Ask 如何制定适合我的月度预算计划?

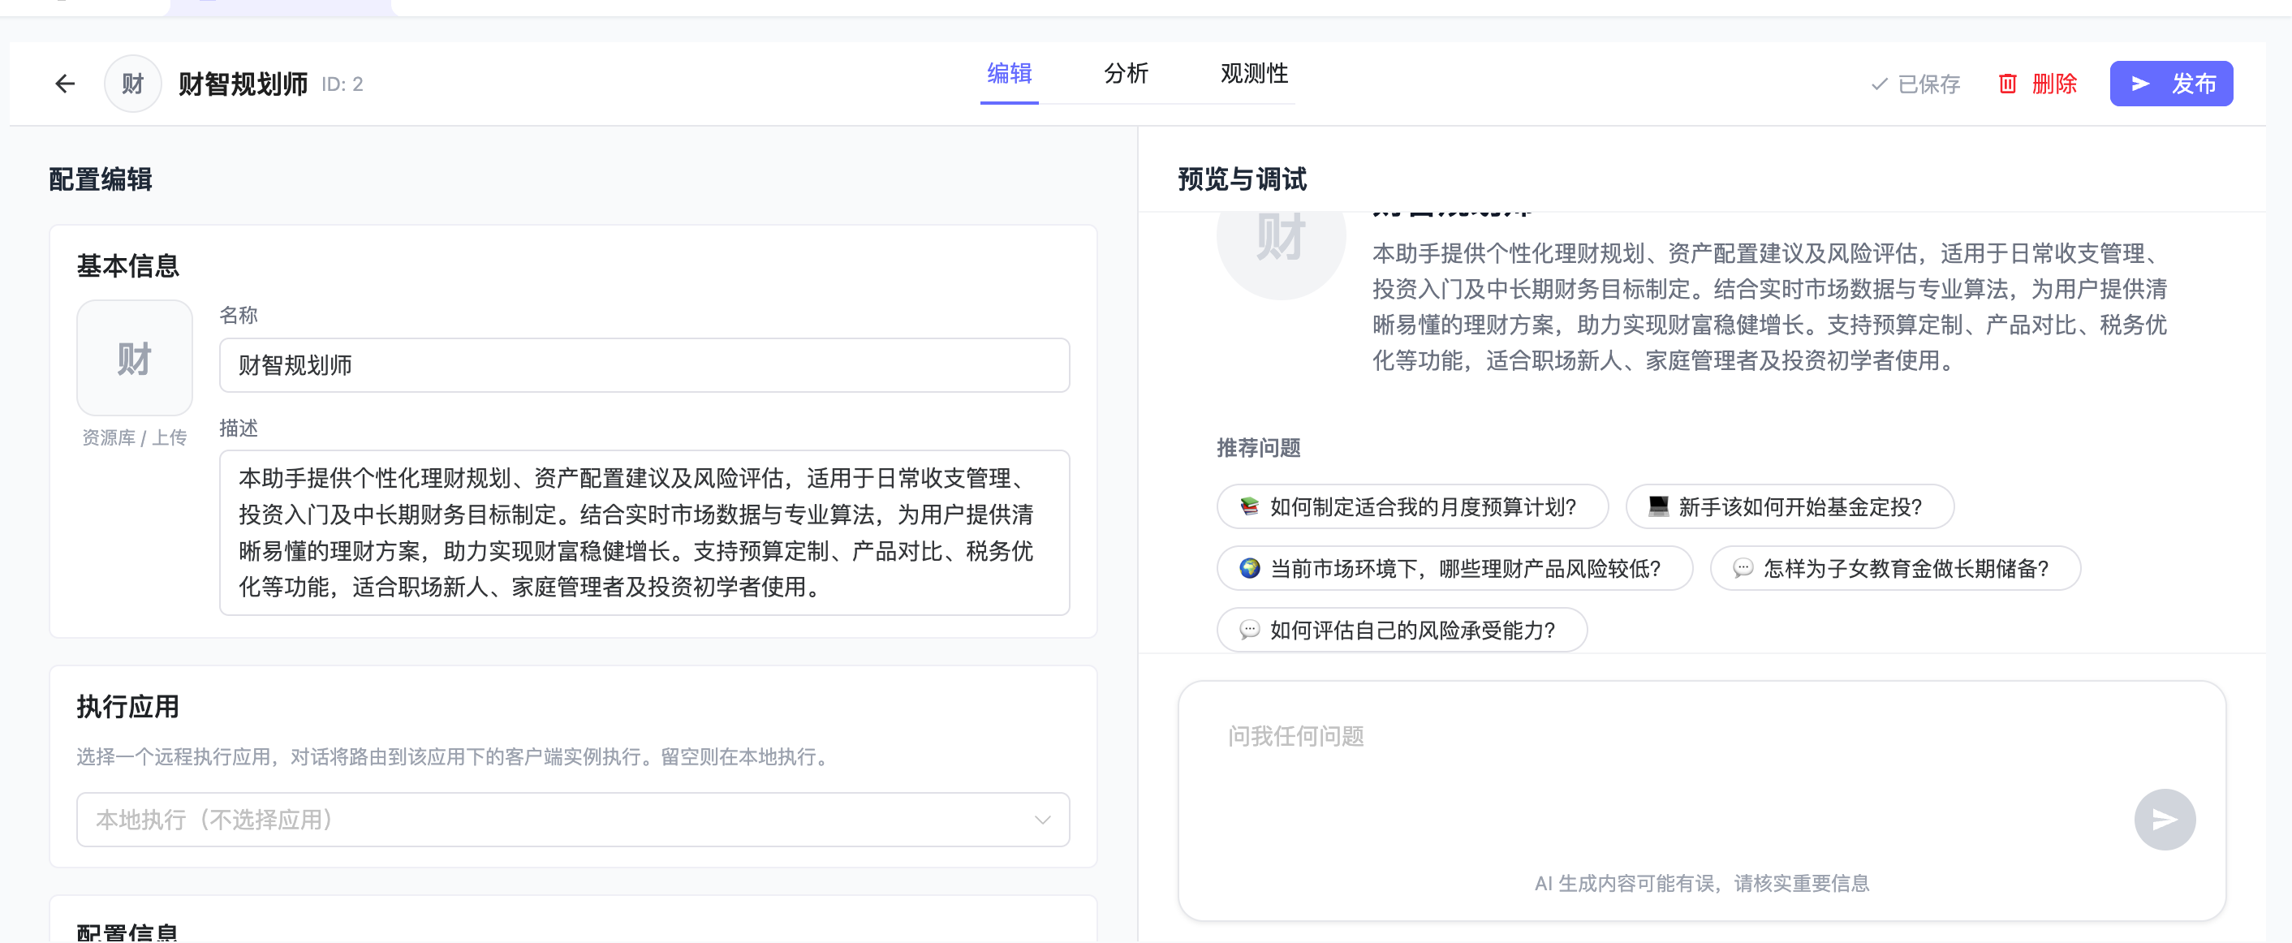1412,506
